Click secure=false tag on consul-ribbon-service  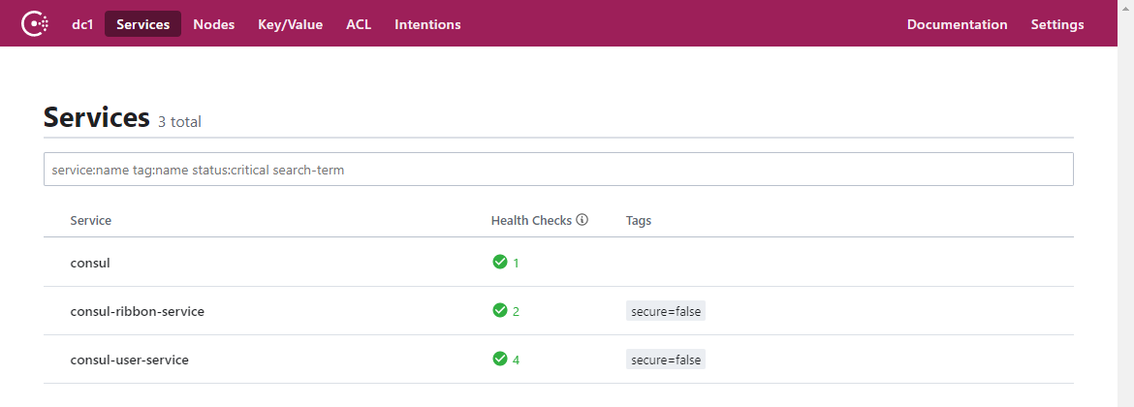(x=666, y=311)
